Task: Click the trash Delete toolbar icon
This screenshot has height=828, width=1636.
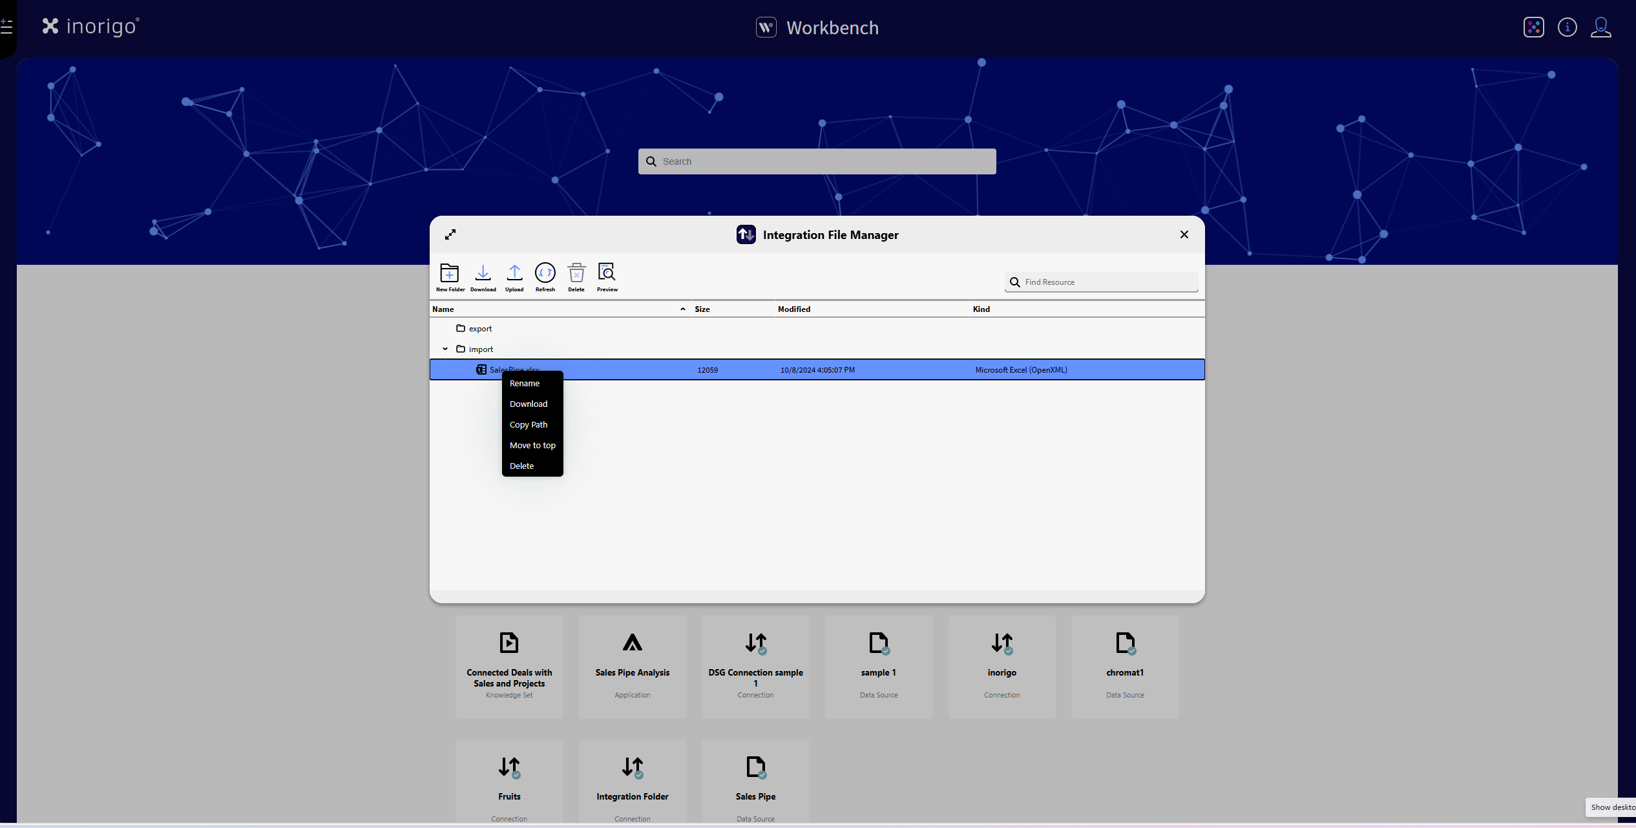Action: click(x=576, y=274)
